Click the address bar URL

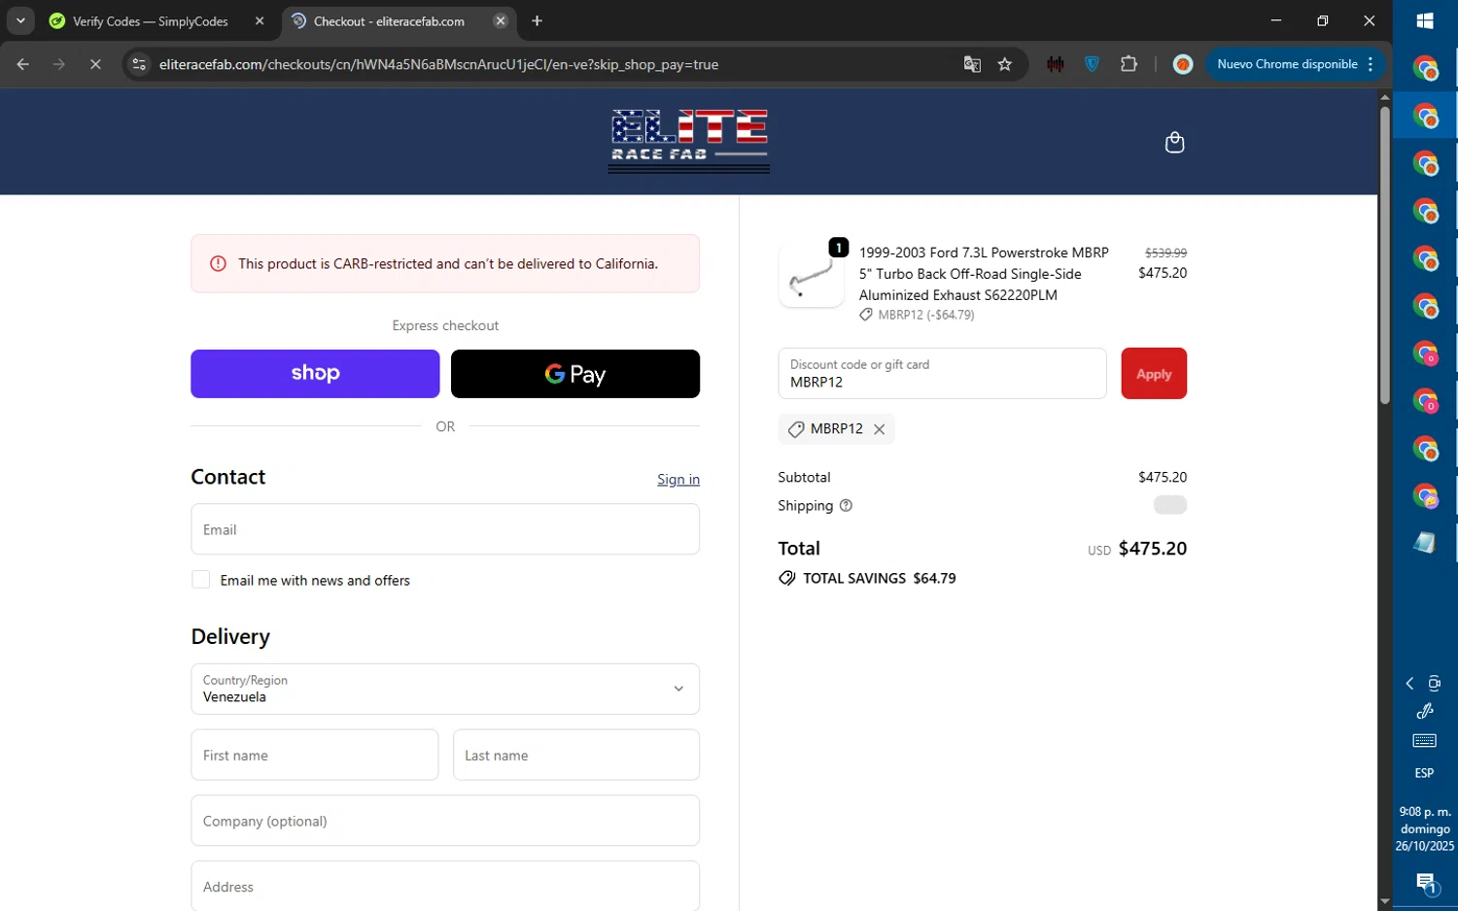pyautogui.click(x=438, y=64)
